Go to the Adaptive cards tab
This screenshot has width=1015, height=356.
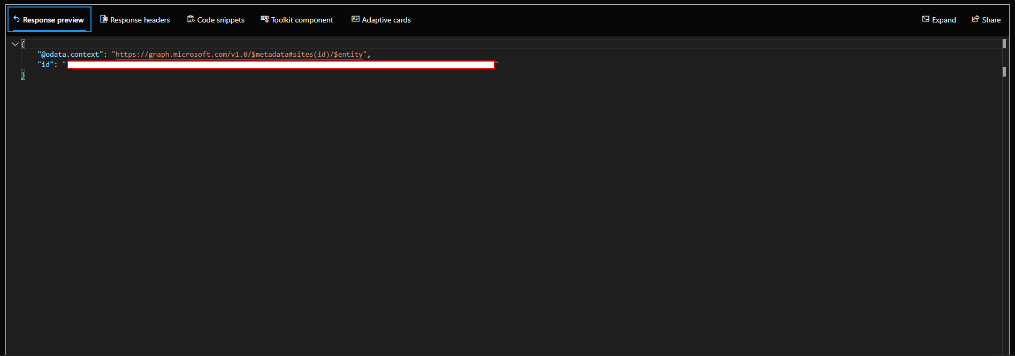coord(386,20)
